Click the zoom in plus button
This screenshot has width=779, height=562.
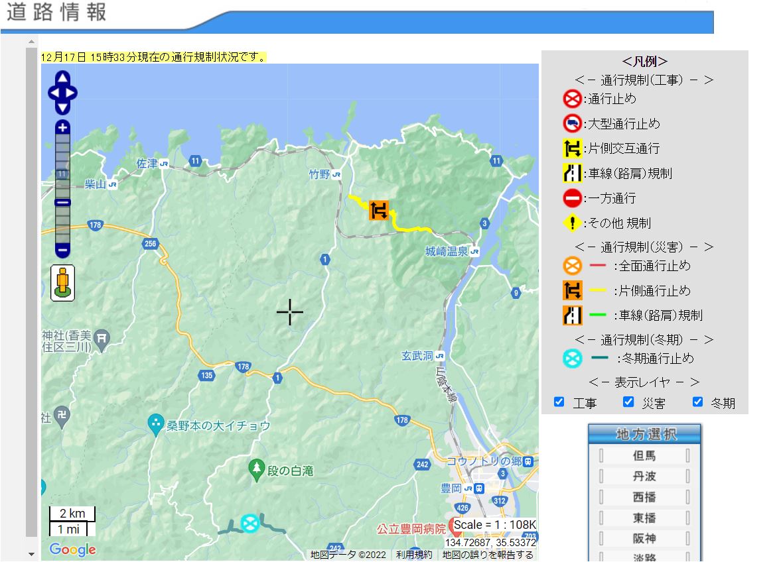pyautogui.click(x=62, y=127)
